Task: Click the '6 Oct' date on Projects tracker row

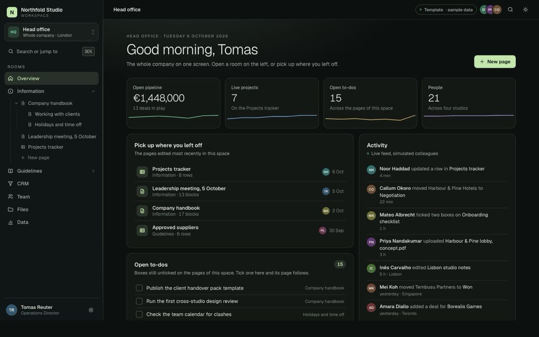Action: (x=338, y=172)
